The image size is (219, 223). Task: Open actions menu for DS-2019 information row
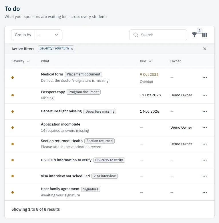click(205, 160)
